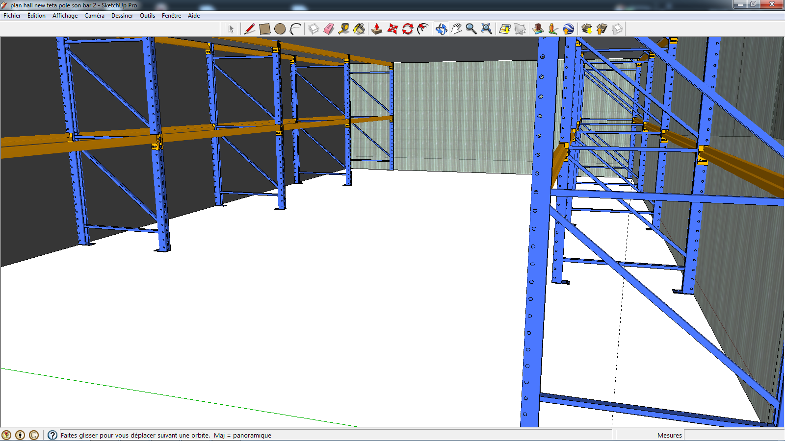This screenshot has height=441, width=785.
Task: Use the Push/Pull tool
Action: [x=376, y=29]
